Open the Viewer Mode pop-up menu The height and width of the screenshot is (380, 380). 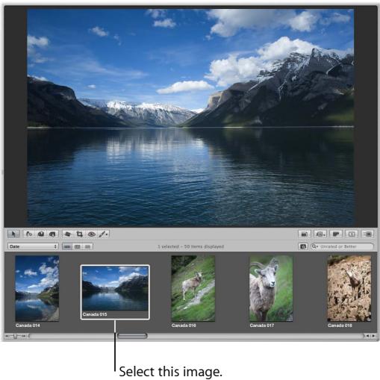point(320,234)
